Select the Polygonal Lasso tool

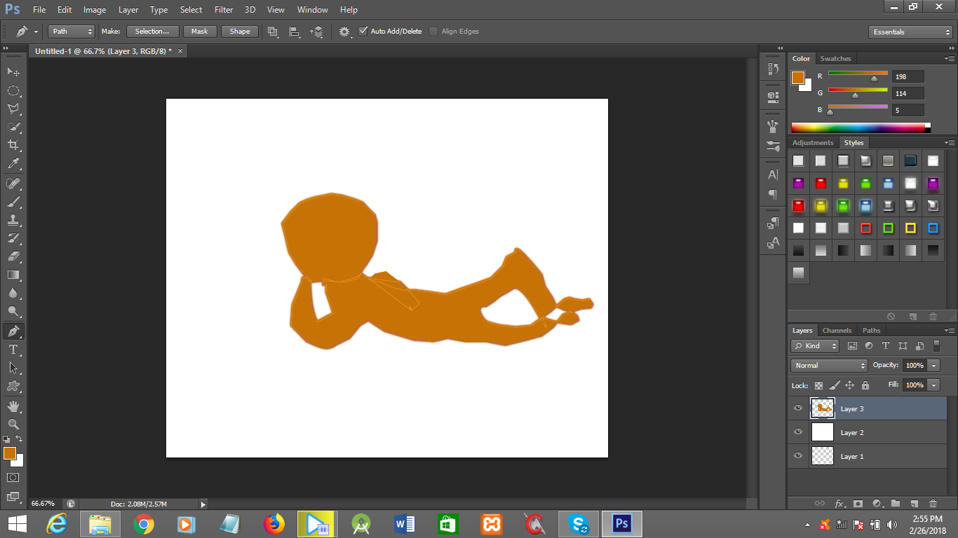point(13,109)
